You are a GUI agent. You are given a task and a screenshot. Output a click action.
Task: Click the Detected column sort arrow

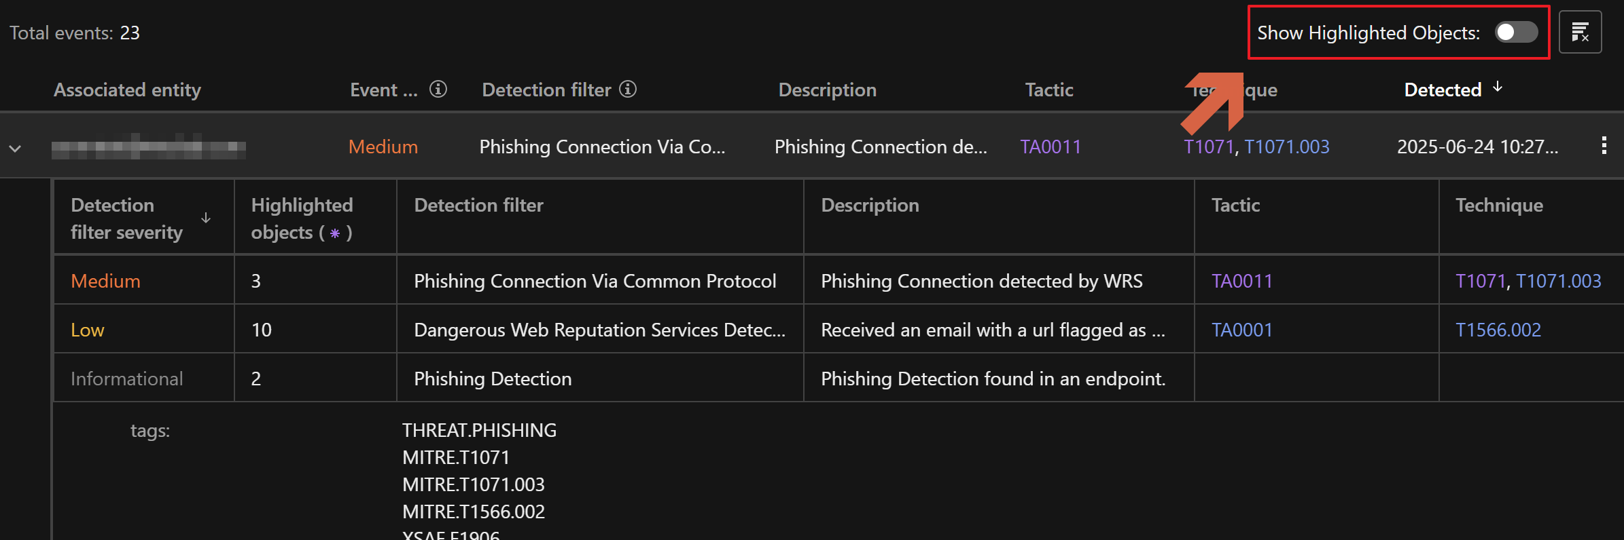click(x=1498, y=88)
